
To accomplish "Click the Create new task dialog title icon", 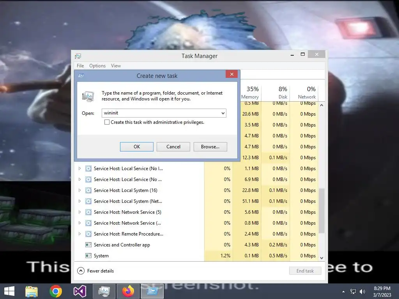I will point(81,76).
